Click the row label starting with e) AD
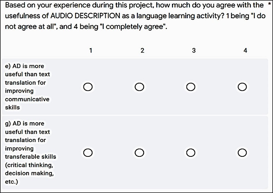 point(27,87)
